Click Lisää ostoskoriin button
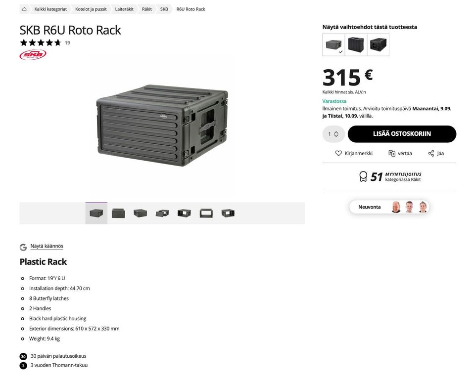This screenshot has width=475, height=380. tap(402, 134)
